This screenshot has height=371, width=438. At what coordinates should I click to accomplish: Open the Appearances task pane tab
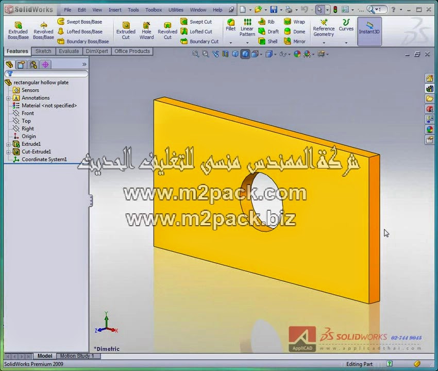[x=429, y=130]
